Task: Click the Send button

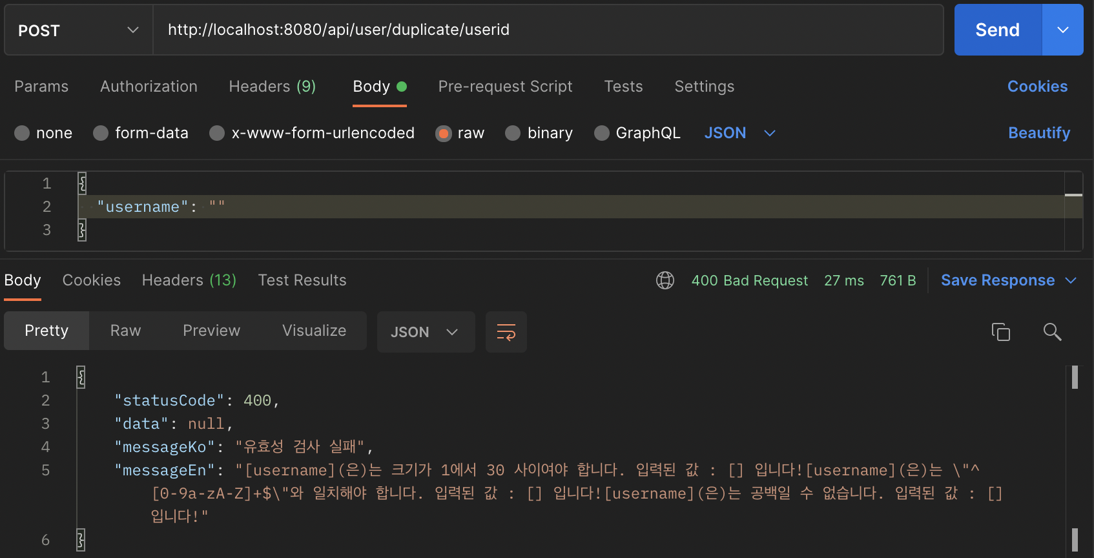Action: 998,30
